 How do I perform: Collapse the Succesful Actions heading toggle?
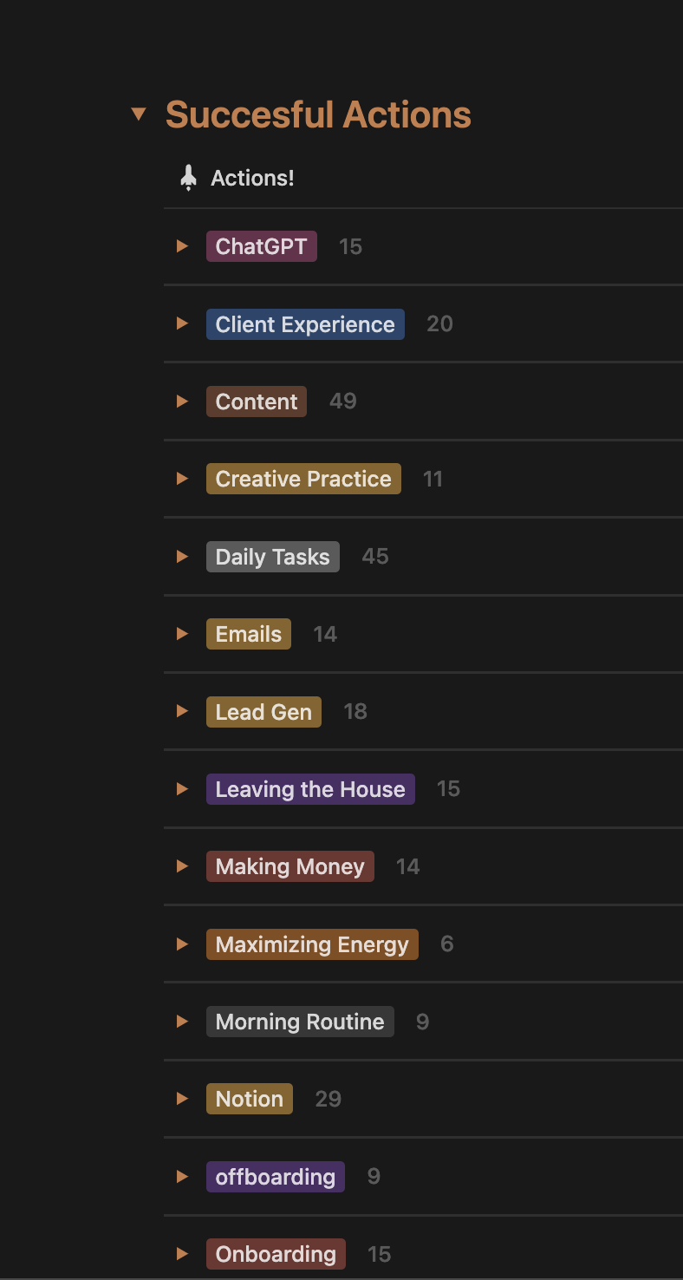click(x=139, y=114)
